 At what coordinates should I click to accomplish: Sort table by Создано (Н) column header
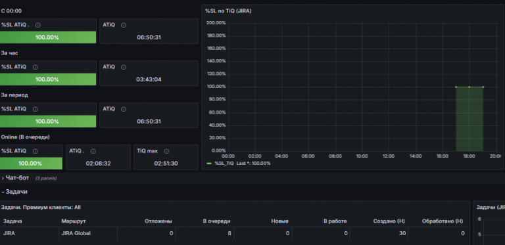click(x=389, y=221)
